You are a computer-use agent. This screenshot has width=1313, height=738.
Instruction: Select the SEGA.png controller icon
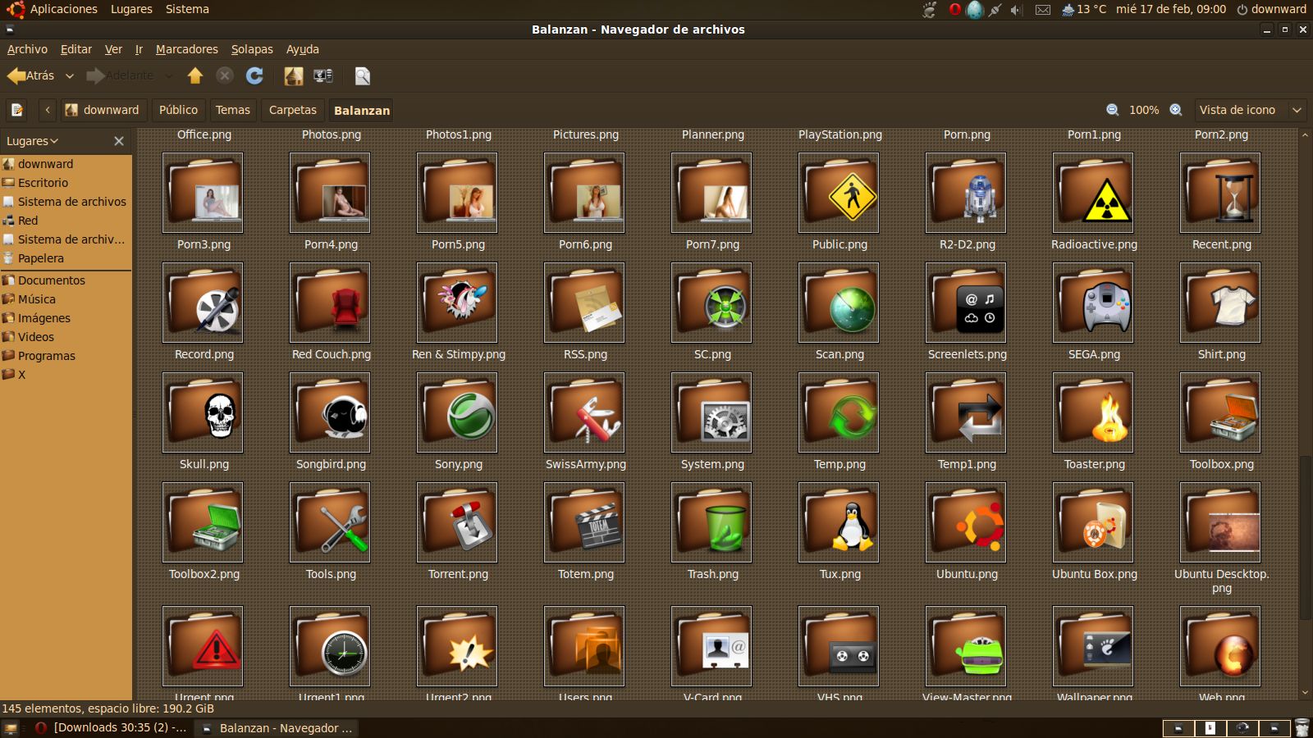coord(1094,303)
